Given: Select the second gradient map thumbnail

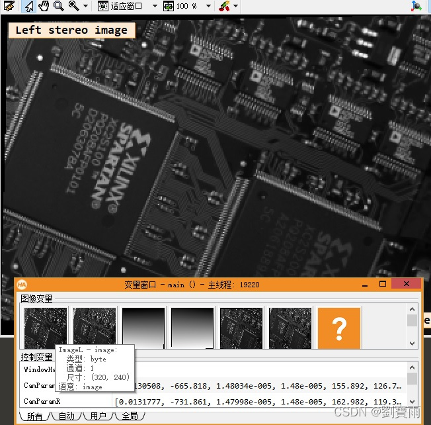Looking at the screenshot, I should point(192,328).
